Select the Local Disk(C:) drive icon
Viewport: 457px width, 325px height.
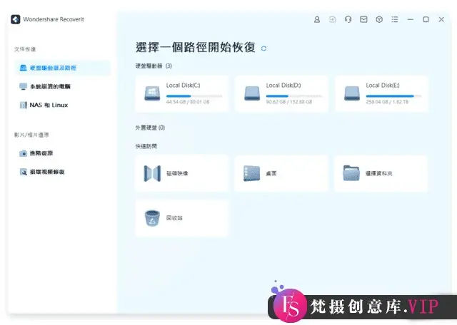point(152,93)
